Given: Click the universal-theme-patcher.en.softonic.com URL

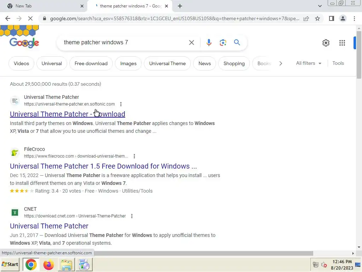Looking at the screenshot, I should click(69, 104).
